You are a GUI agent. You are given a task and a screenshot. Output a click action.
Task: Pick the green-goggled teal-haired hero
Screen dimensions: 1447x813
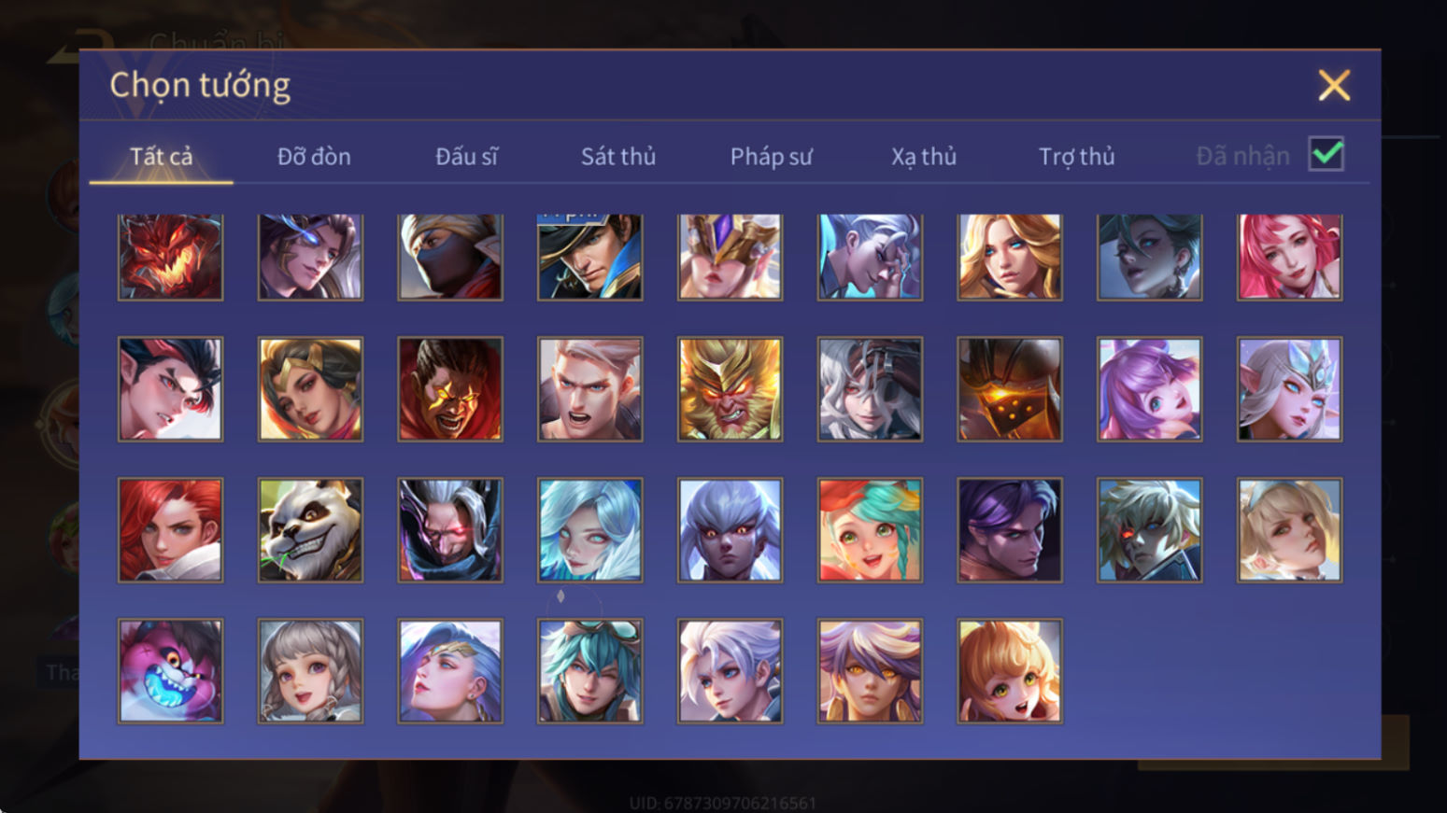point(589,670)
